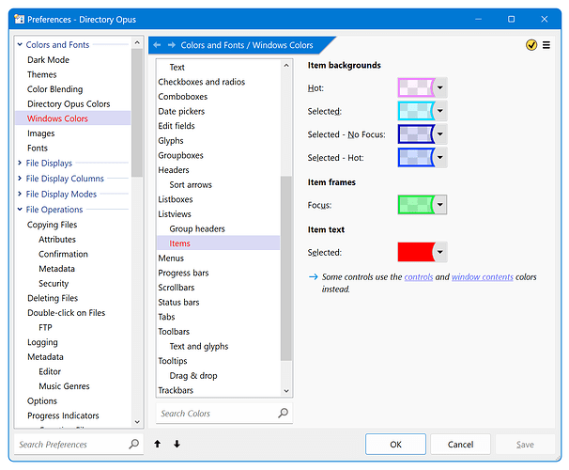Screen dimensions: 569x470
Task: Click the back arrow in the breadcrumb header
Action: click(158, 44)
